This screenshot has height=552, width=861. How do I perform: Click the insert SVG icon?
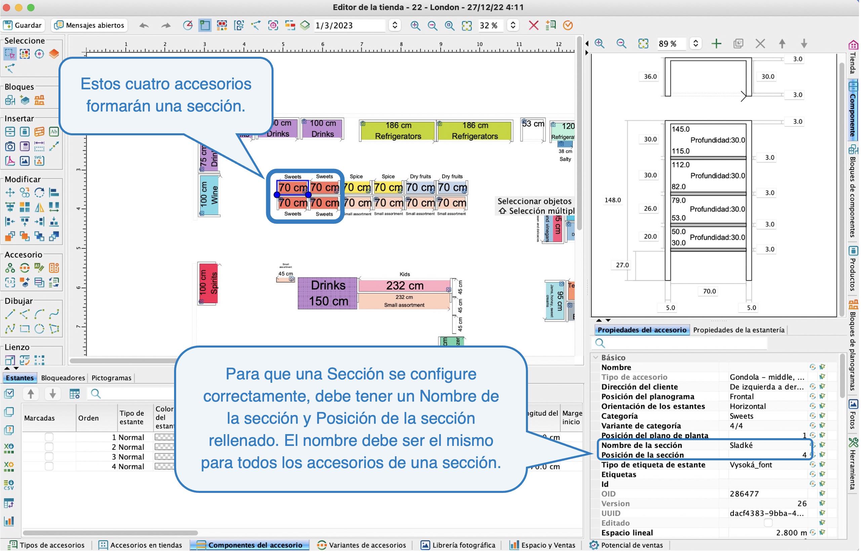pos(39,161)
